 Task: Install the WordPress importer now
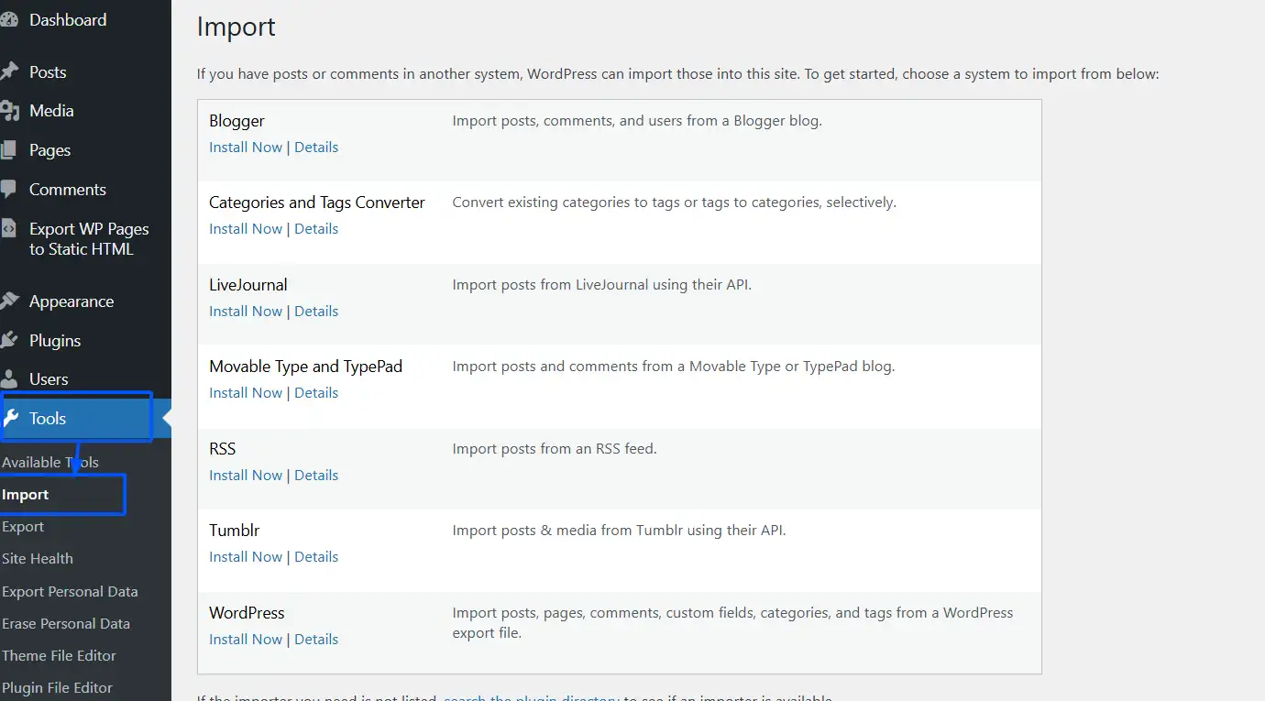pos(246,640)
